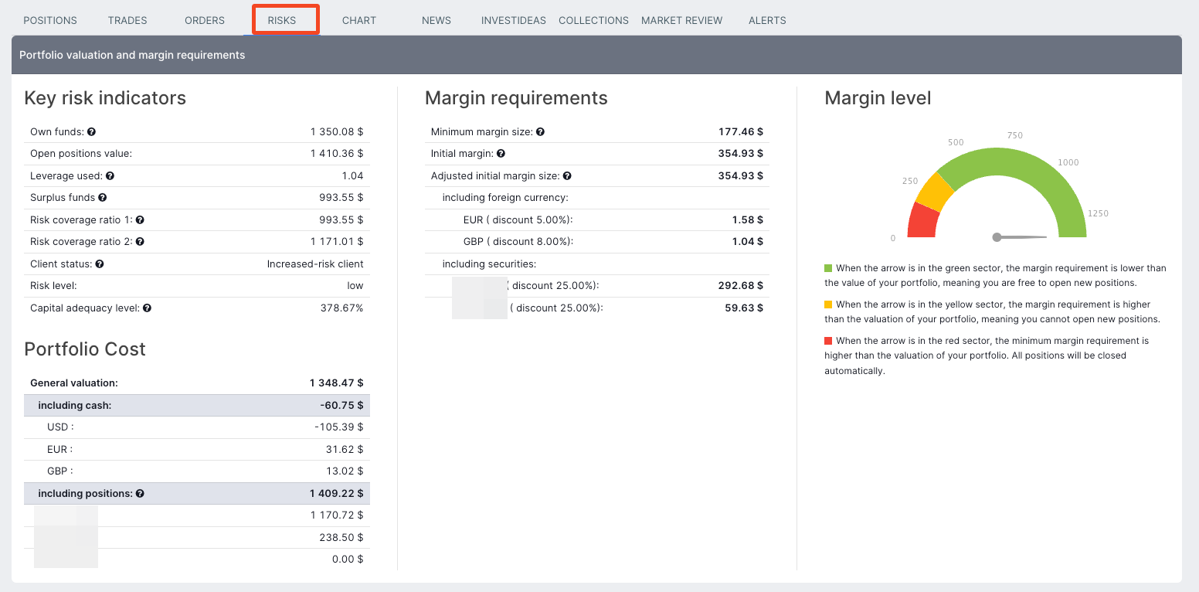Click the yellow arc of margin gauge
This screenshot has width=1199, height=592.
pyautogui.click(x=935, y=192)
